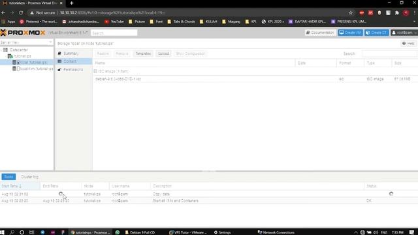Switch to the Debian 9 Full CD window

click(140, 232)
